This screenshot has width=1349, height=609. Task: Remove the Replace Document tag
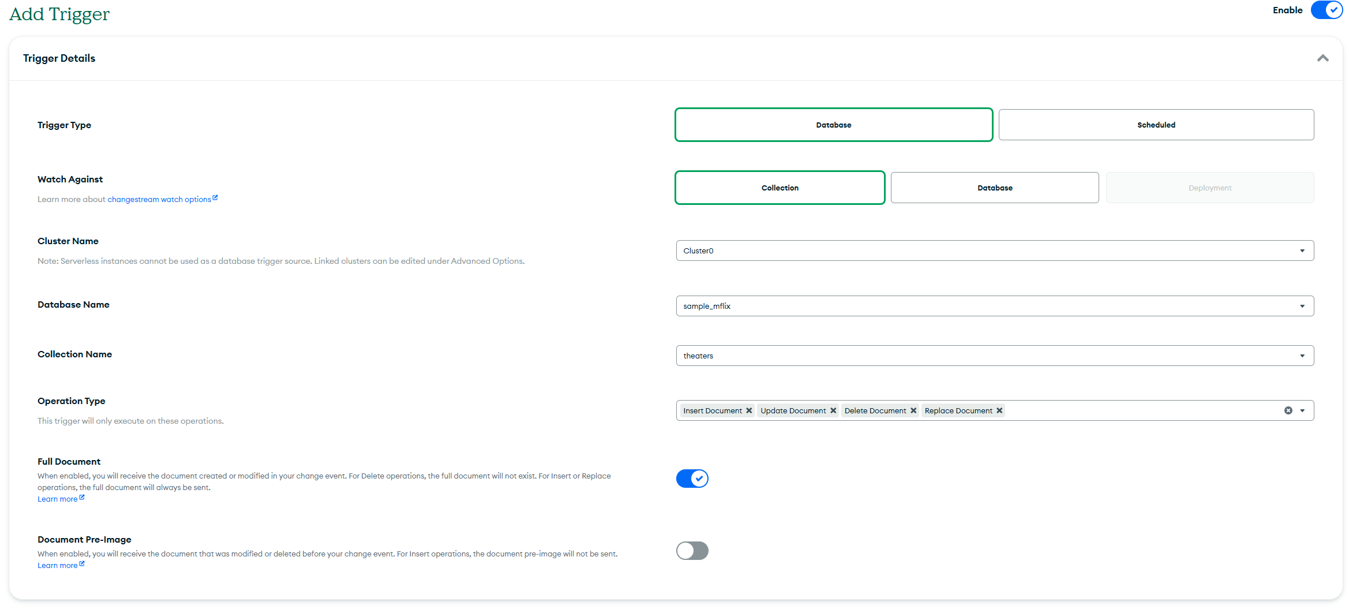pos(999,410)
